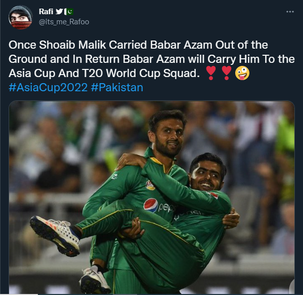This screenshot has height=295, width=303.
Task: Click the Pakistan flag emoji in display name
Action: click(x=69, y=12)
